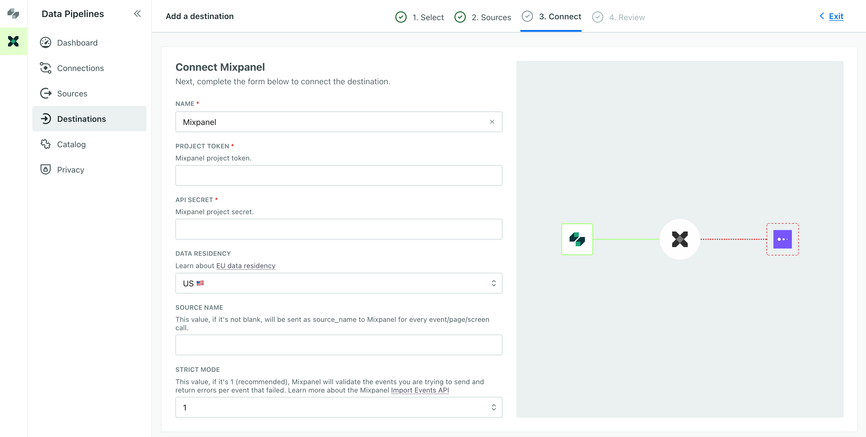
Task: Click the purple destination node in the diagram
Action: click(x=782, y=239)
